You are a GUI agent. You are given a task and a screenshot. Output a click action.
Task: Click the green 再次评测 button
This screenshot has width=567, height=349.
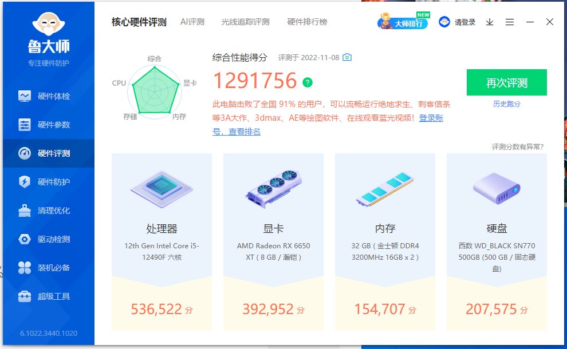(x=507, y=82)
